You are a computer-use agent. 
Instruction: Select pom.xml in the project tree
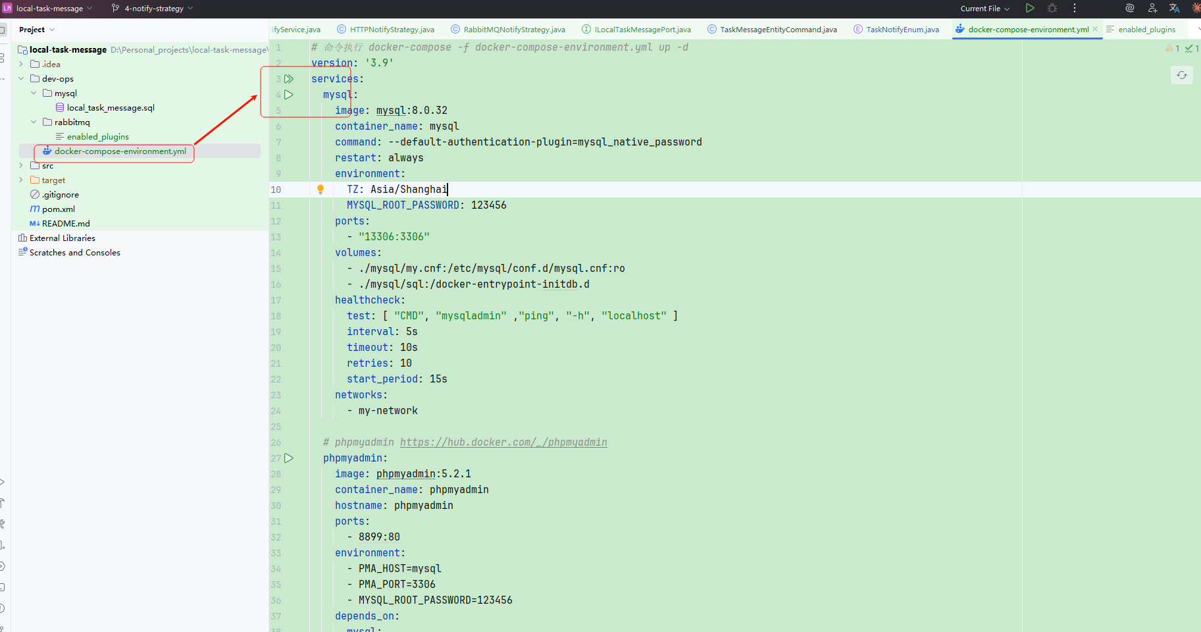[59, 209]
